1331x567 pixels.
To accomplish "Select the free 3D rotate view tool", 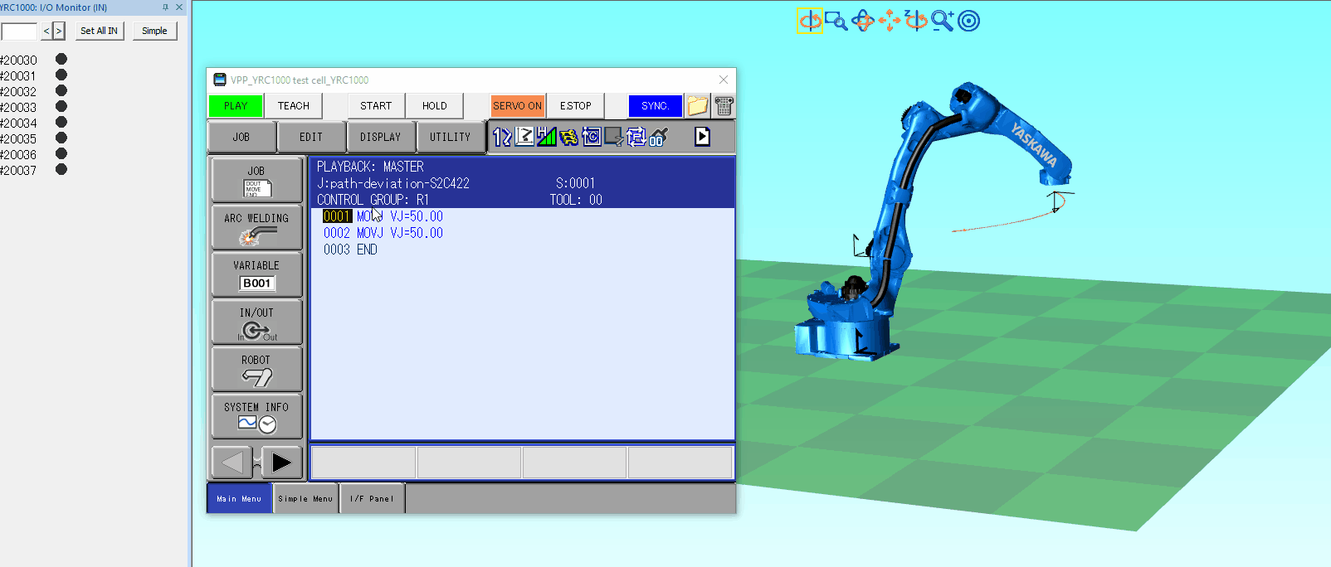I will point(863,21).
